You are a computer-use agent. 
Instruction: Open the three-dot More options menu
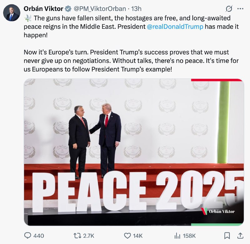240,8
